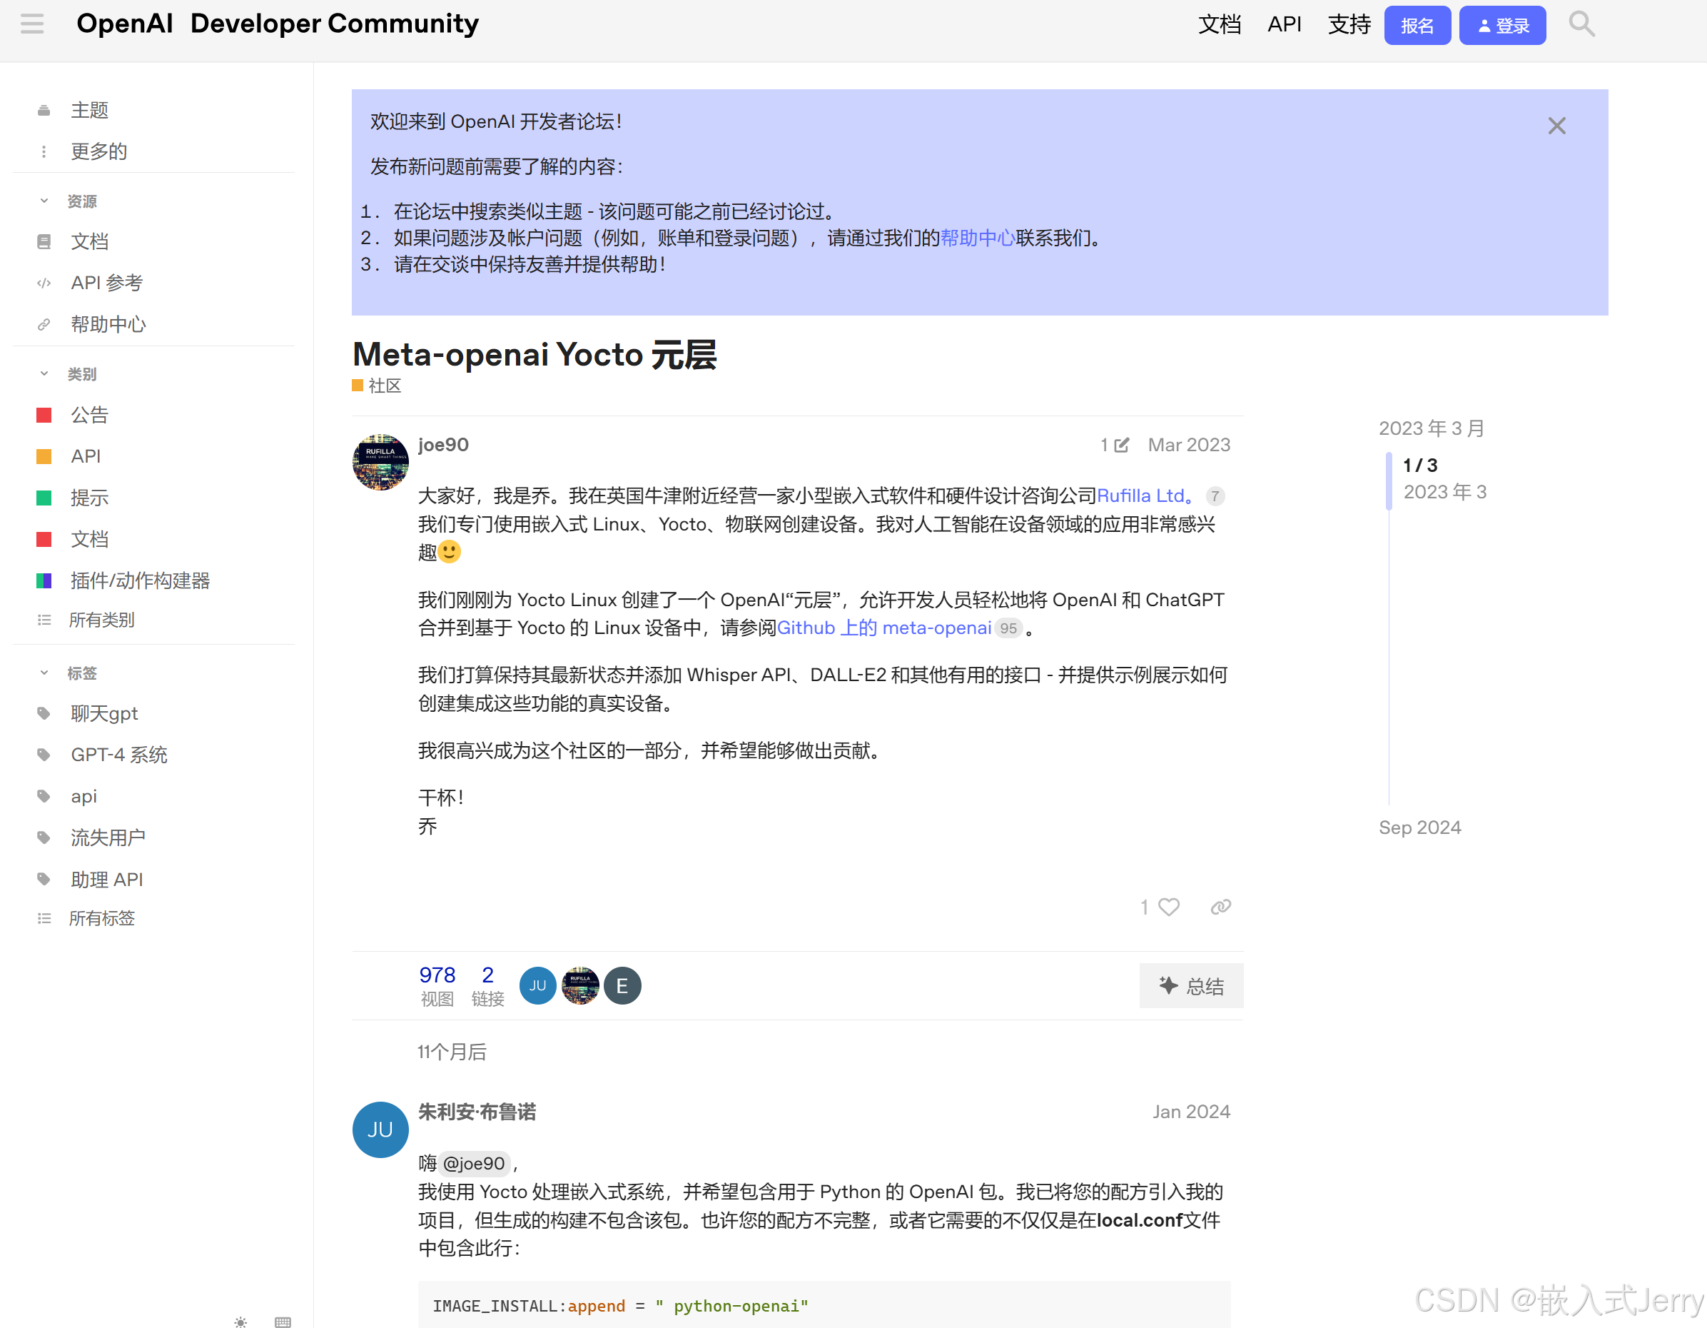Image resolution: width=1707 pixels, height=1328 pixels.
Task: Collapse the 标签 sidebar section
Action: 44,672
